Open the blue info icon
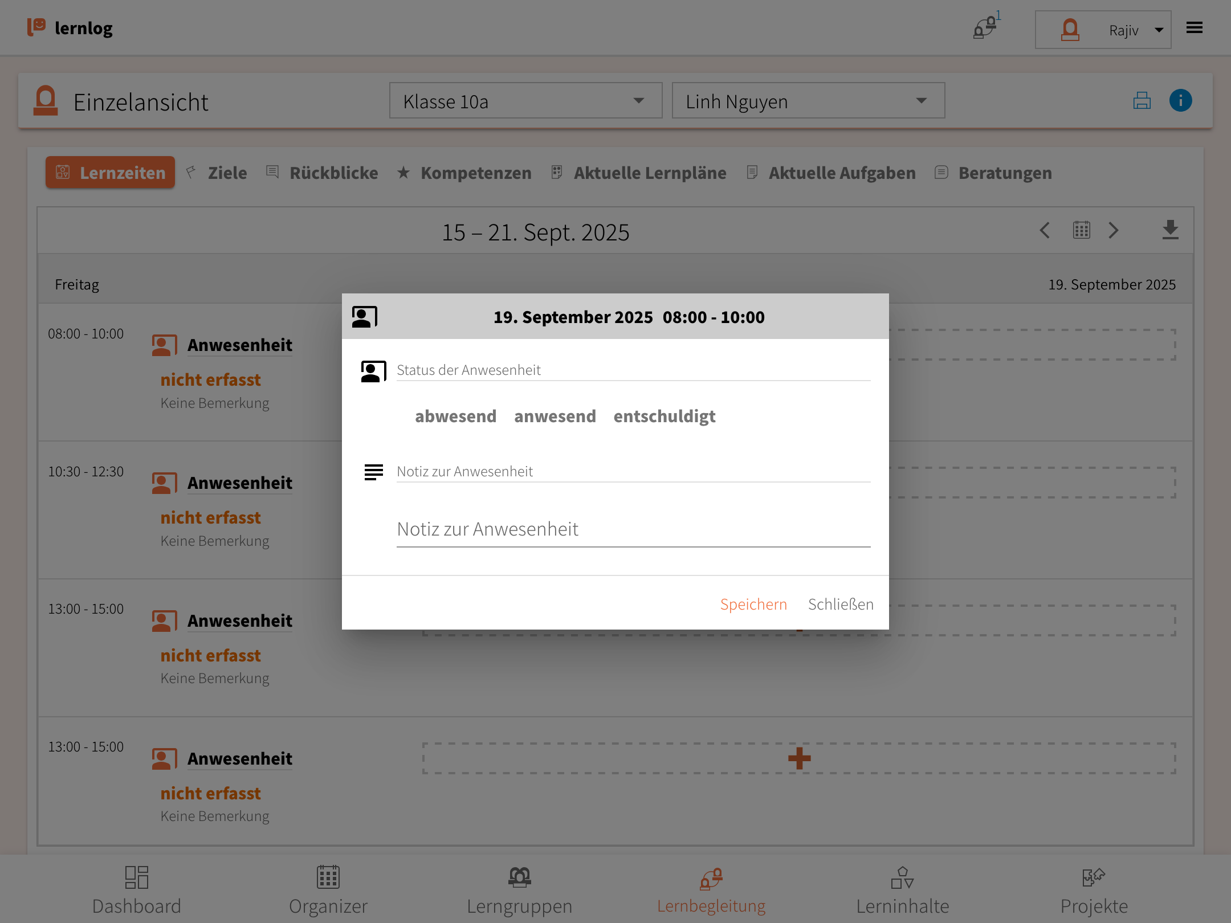This screenshot has width=1231, height=923. tap(1180, 101)
